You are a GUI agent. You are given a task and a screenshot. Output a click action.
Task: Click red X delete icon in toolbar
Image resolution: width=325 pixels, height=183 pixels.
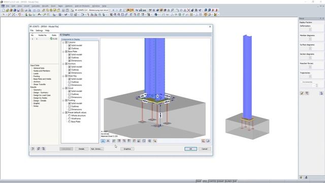pyautogui.click(x=188, y=10)
